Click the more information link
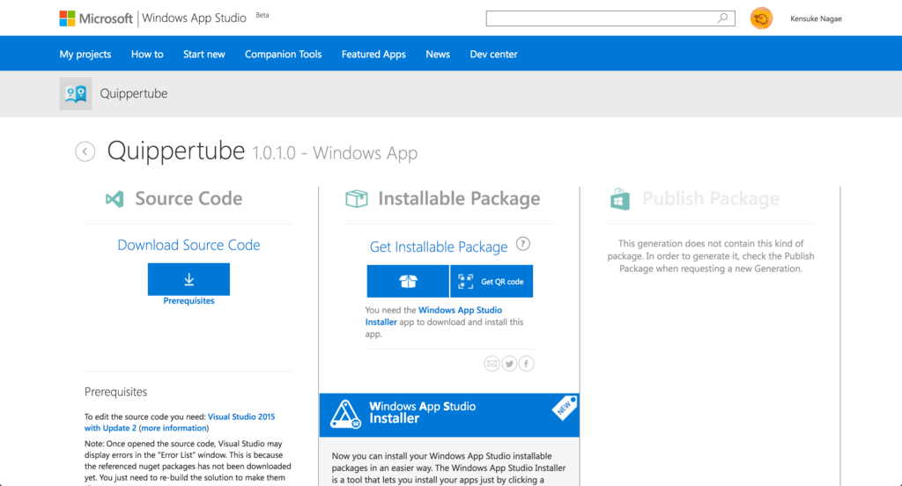 point(174,428)
